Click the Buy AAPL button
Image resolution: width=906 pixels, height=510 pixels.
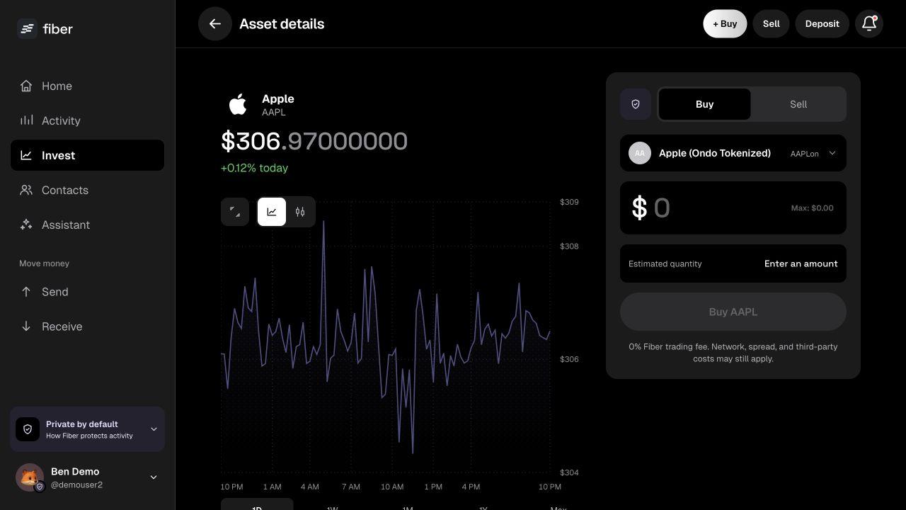733,312
